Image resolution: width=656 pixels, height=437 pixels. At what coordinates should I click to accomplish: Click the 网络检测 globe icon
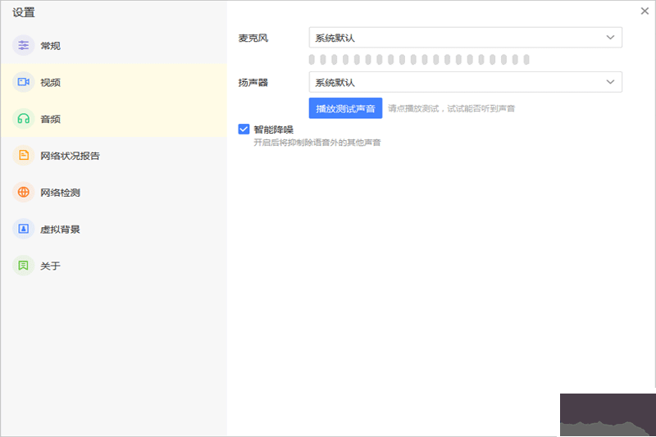coord(24,193)
